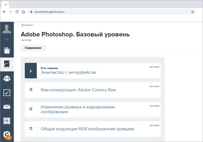
Task: Open lesson Знакомство с интерфейсом
Action: [x=68, y=72]
